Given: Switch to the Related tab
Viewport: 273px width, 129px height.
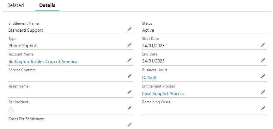Looking at the screenshot, I should coord(15,5).
